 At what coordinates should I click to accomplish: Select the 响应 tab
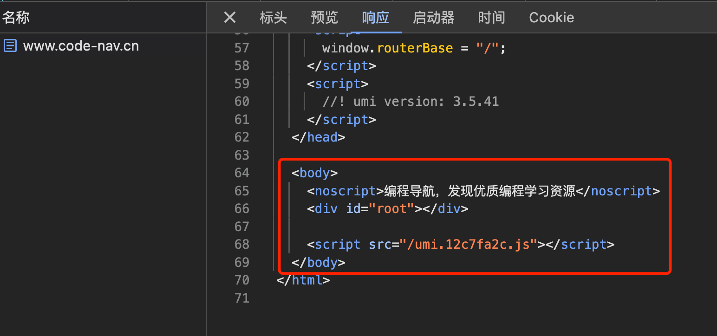pos(375,18)
